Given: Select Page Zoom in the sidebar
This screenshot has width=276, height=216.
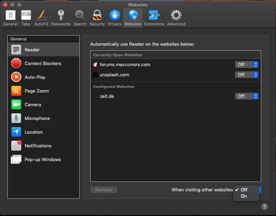Looking at the screenshot, I should tap(43, 91).
